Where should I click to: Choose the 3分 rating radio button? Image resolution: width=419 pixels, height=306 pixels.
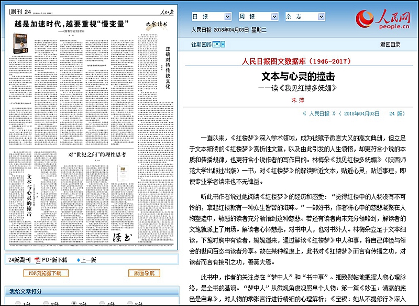(74, 303)
